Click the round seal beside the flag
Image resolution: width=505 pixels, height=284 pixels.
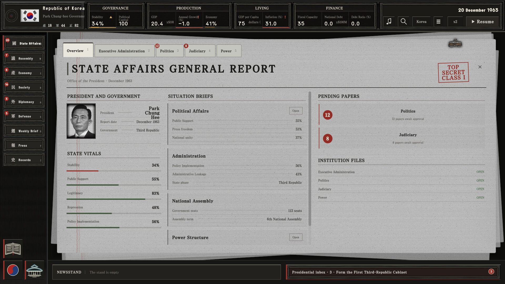click(x=12, y=16)
